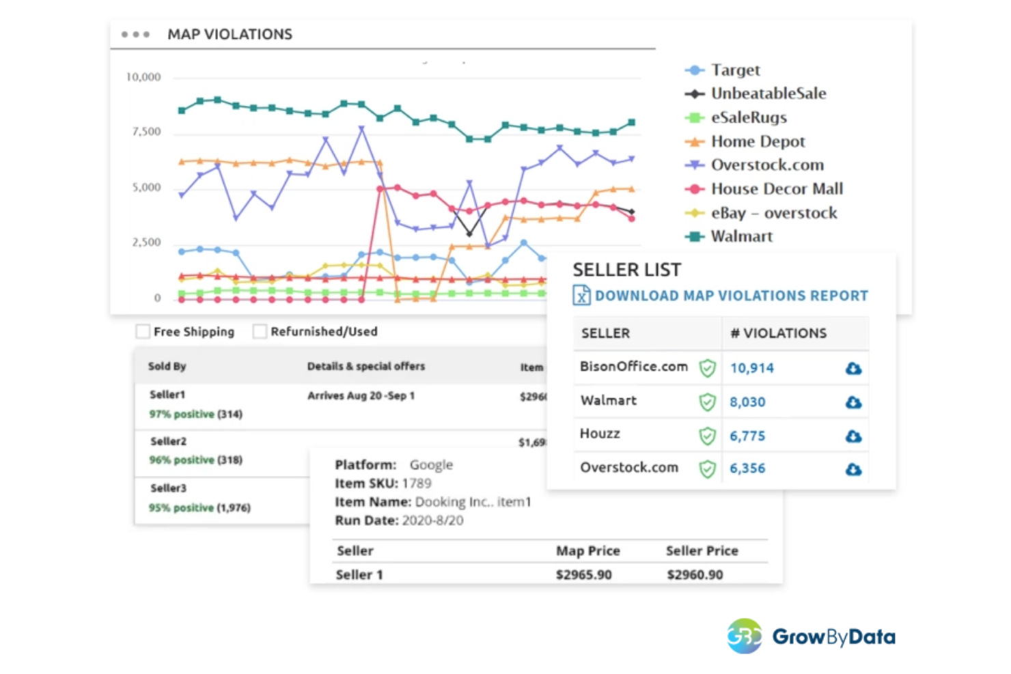1011x674 pixels.
Task: Hide the eSaleRugs series in the legend
Action: (x=736, y=117)
